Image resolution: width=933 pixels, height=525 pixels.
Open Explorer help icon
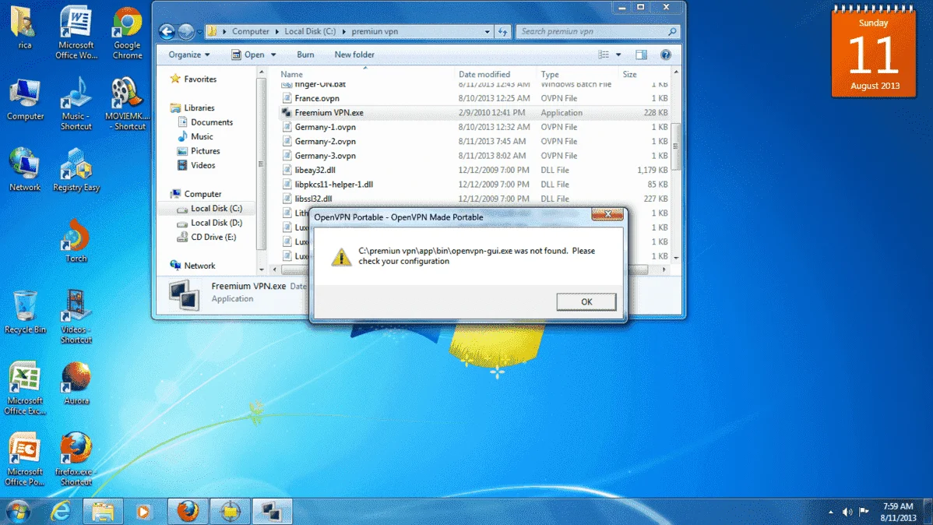click(x=665, y=55)
